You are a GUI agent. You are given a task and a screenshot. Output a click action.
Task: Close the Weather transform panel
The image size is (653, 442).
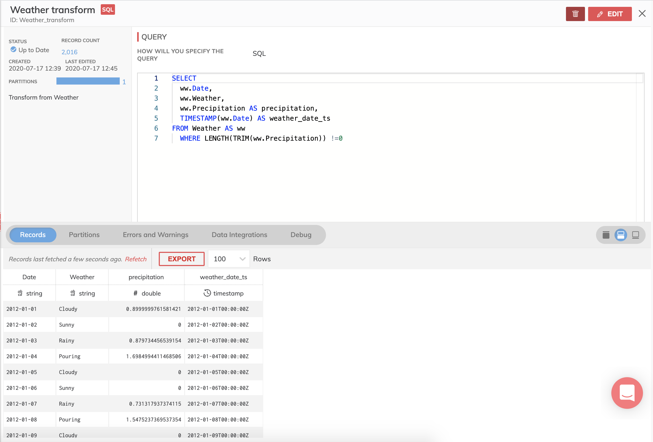click(642, 13)
